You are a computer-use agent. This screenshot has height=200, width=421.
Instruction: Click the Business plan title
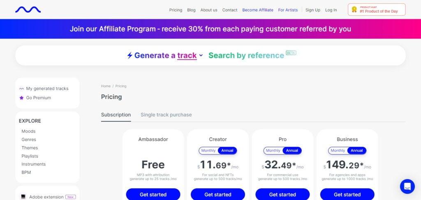(x=347, y=139)
